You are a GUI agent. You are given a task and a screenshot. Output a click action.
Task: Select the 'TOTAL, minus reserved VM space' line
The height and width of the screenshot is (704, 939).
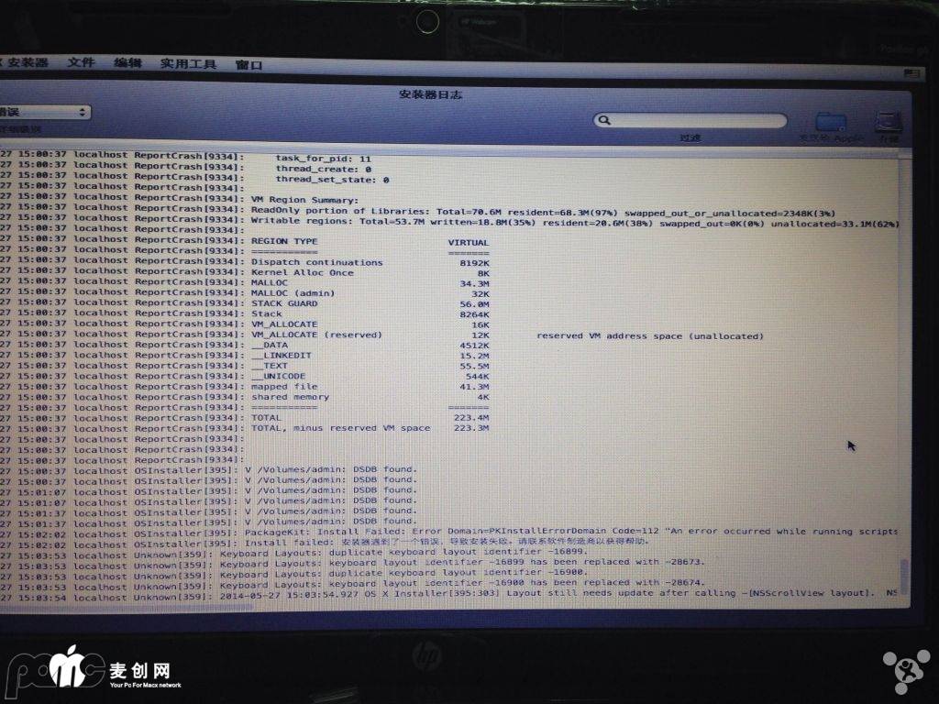click(341, 428)
